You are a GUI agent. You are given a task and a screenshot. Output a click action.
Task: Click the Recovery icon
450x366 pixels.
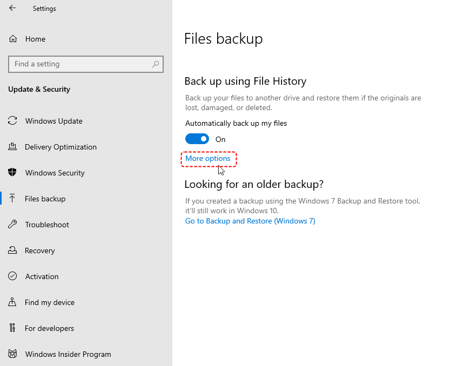click(12, 250)
